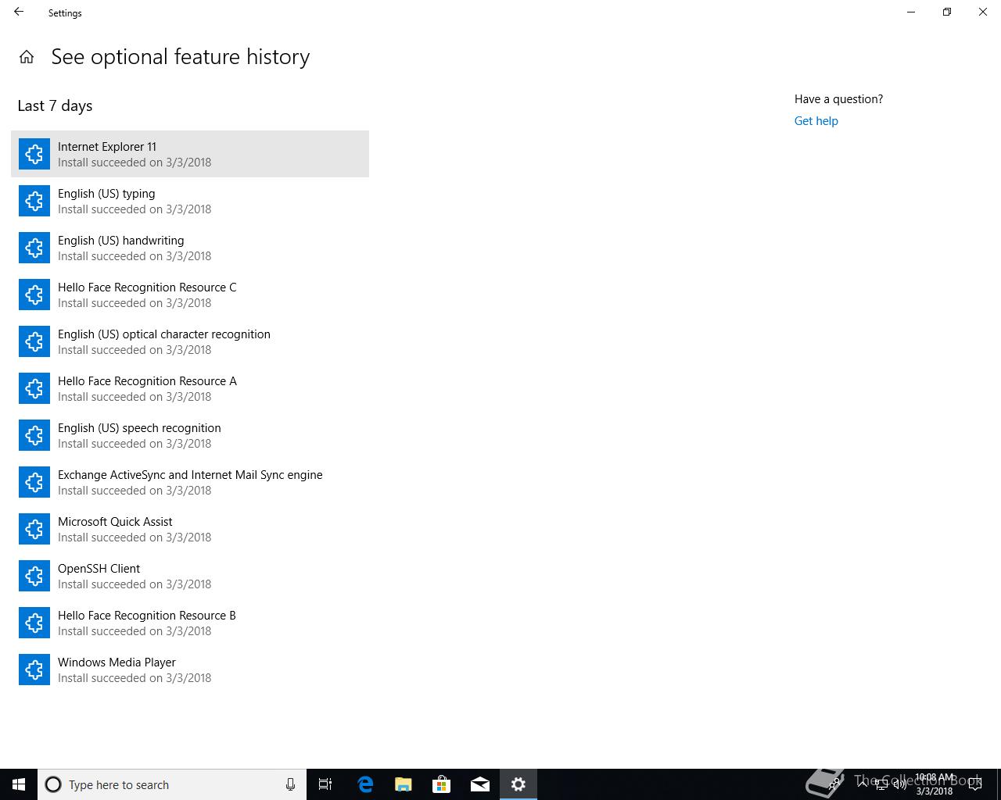Click the volume icon in system tray
This screenshot has height=800, width=1001.
(x=900, y=784)
